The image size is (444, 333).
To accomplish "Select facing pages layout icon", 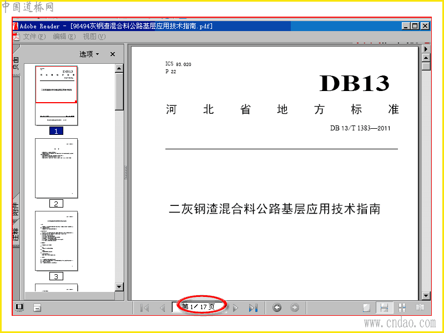I will click(420, 307).
